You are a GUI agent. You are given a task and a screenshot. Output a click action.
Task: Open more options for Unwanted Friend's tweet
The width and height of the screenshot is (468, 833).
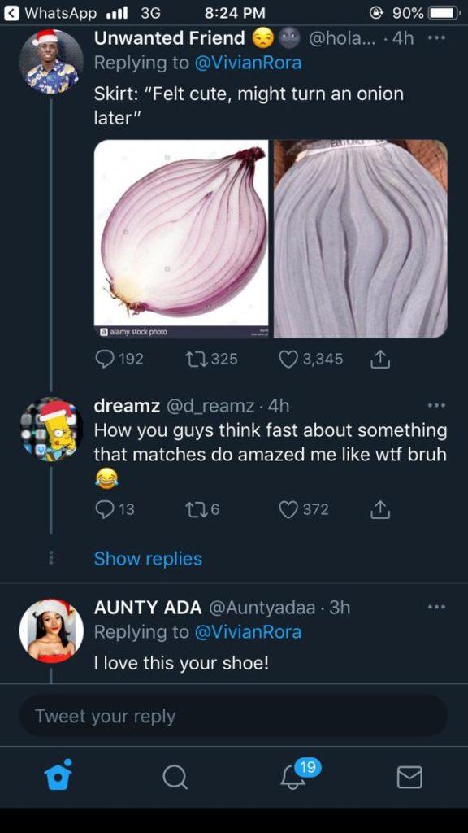tap(438, 39)
